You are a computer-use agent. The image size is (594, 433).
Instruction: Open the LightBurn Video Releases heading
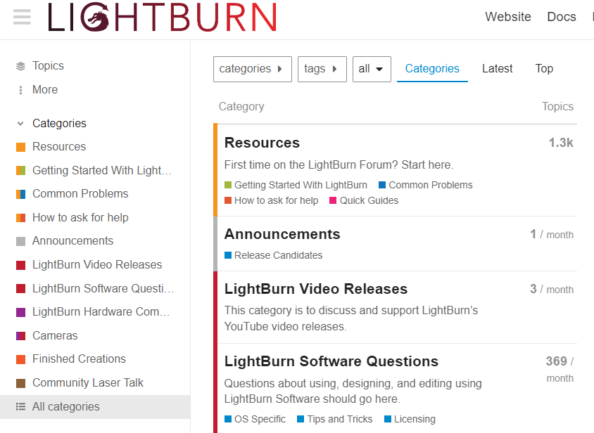click(x=316, y=289)
